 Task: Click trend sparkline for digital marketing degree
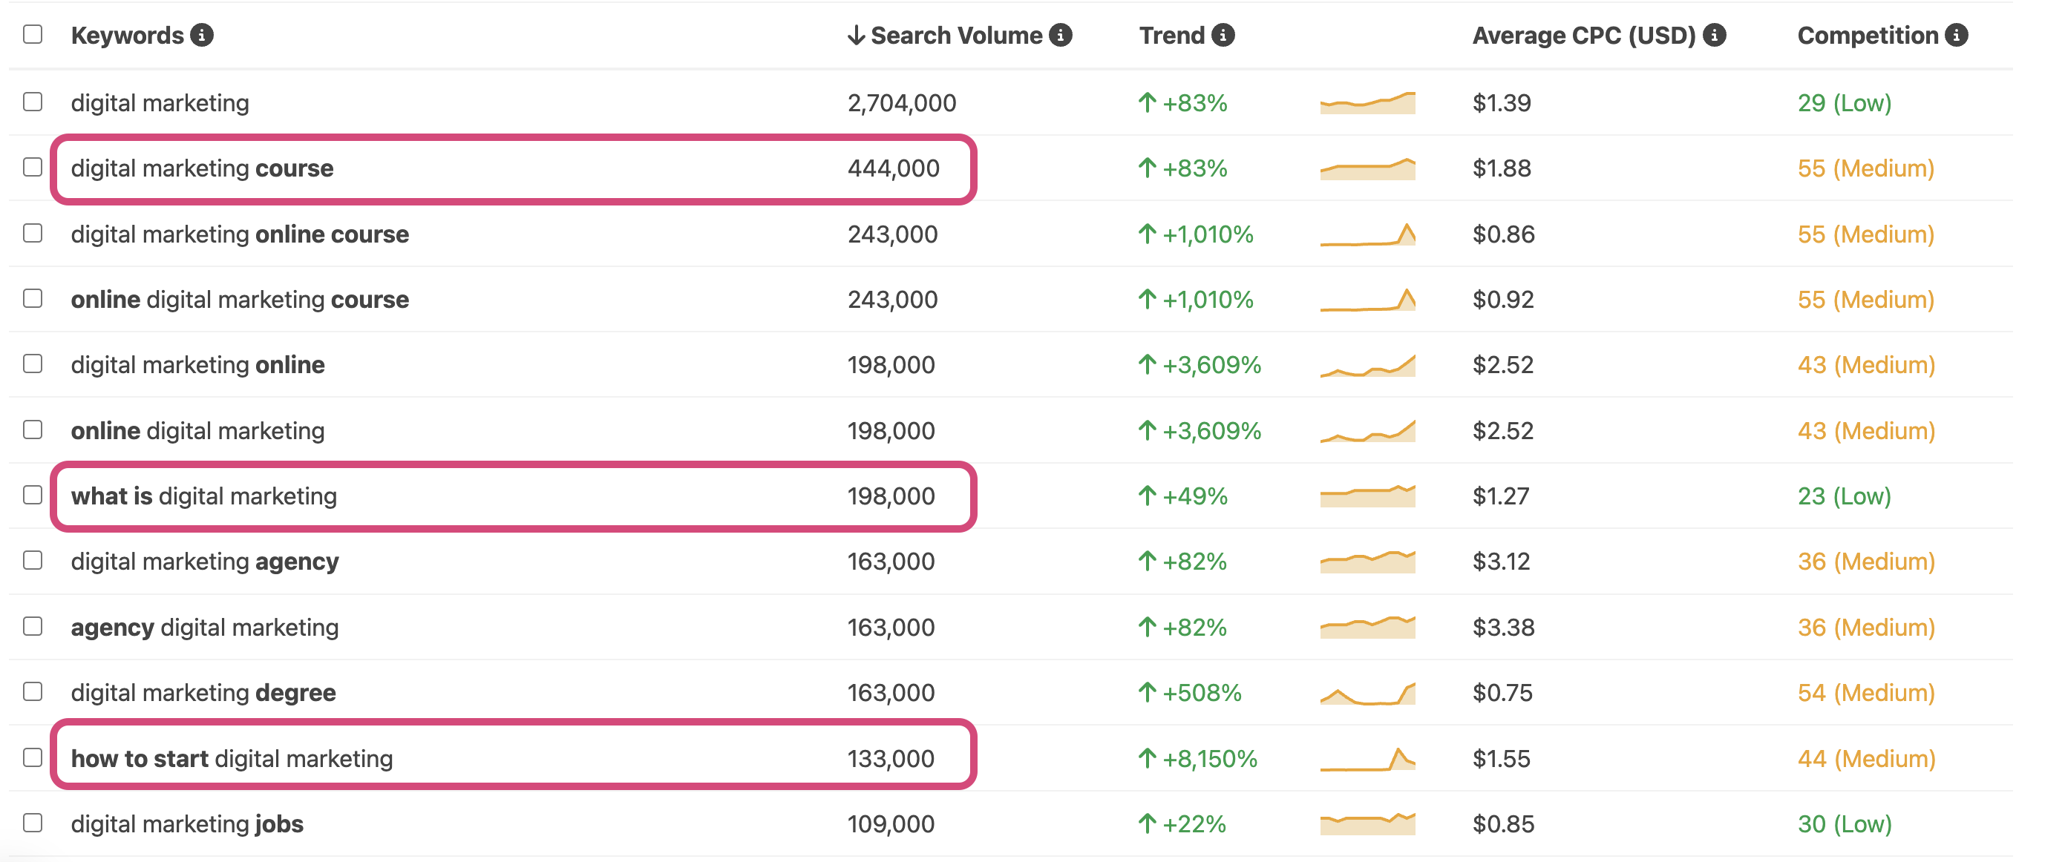[1367, 693]
